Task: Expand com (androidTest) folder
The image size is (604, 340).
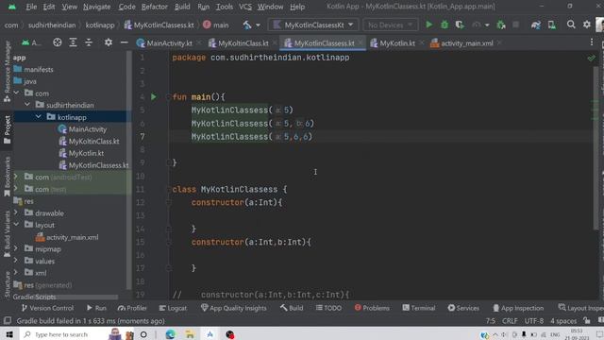Action: click(16, 177)
